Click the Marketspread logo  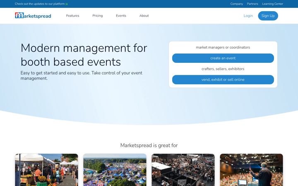pos(33,16)
